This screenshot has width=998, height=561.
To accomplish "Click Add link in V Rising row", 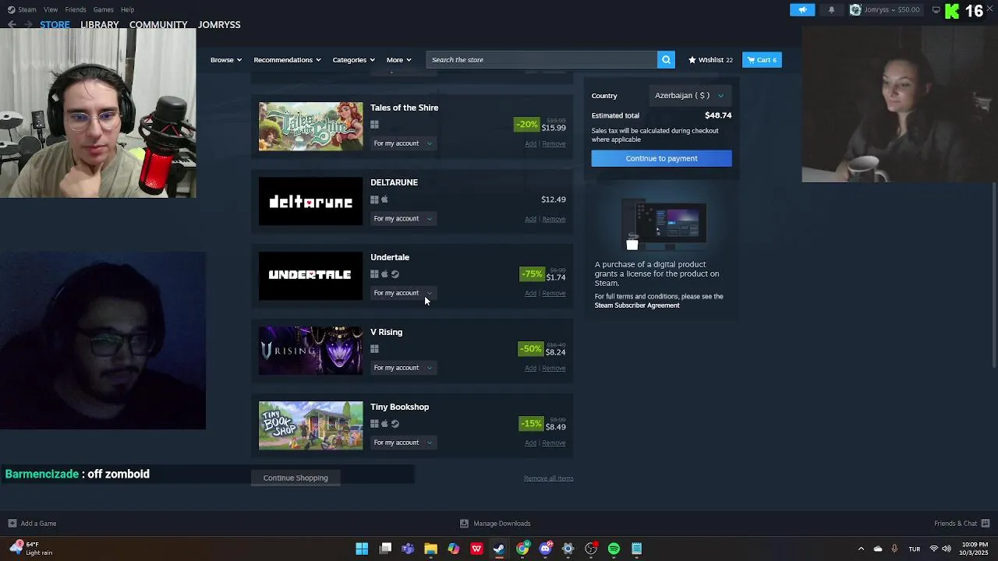I will point(530,369).
